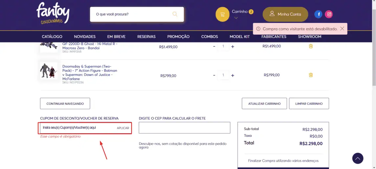376x169 pixels.
Task: Open the Promoção menu item
Action: pyautogui.click(x=178, y=37)
